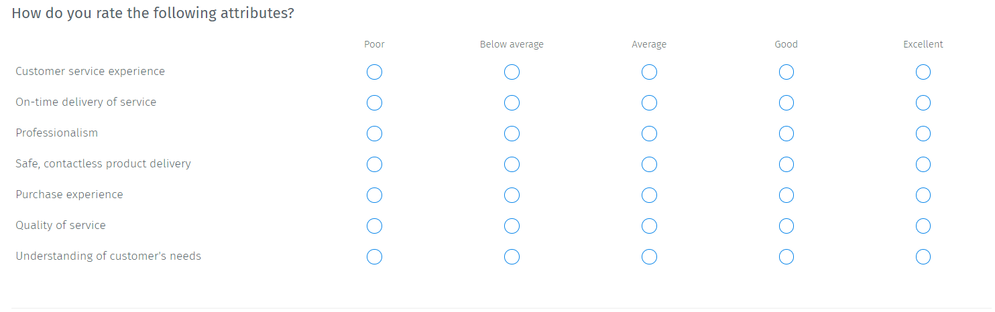Rate Customer service experience as Poor
Image resolution: width=995 pixels, height=312 pixels.
tap(375, 72)
